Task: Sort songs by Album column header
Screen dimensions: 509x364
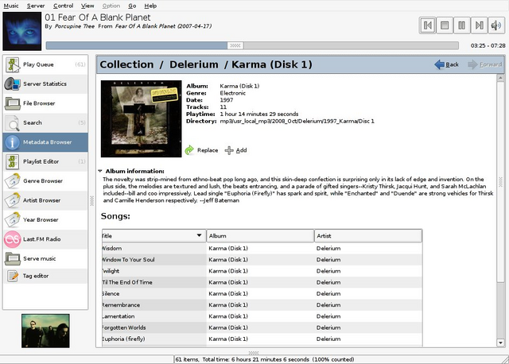Action: [260, 236]
